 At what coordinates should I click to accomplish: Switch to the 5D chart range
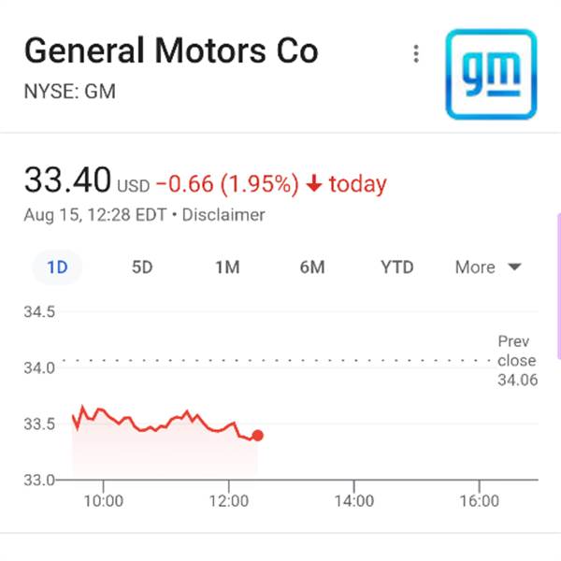[x=142, y=267]
